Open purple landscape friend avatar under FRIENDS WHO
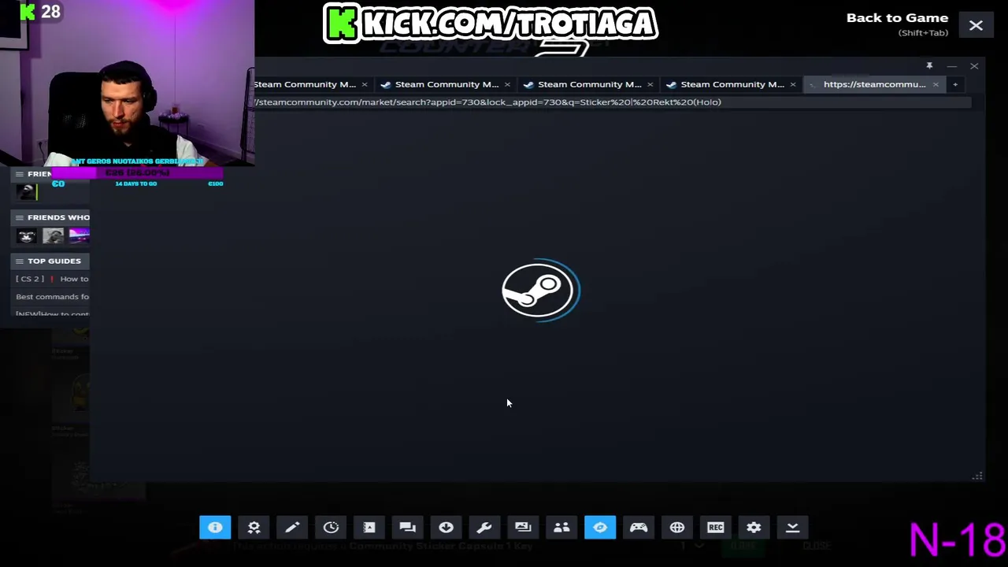This screenshot has height=567, width=1008. tap(79, 235)
